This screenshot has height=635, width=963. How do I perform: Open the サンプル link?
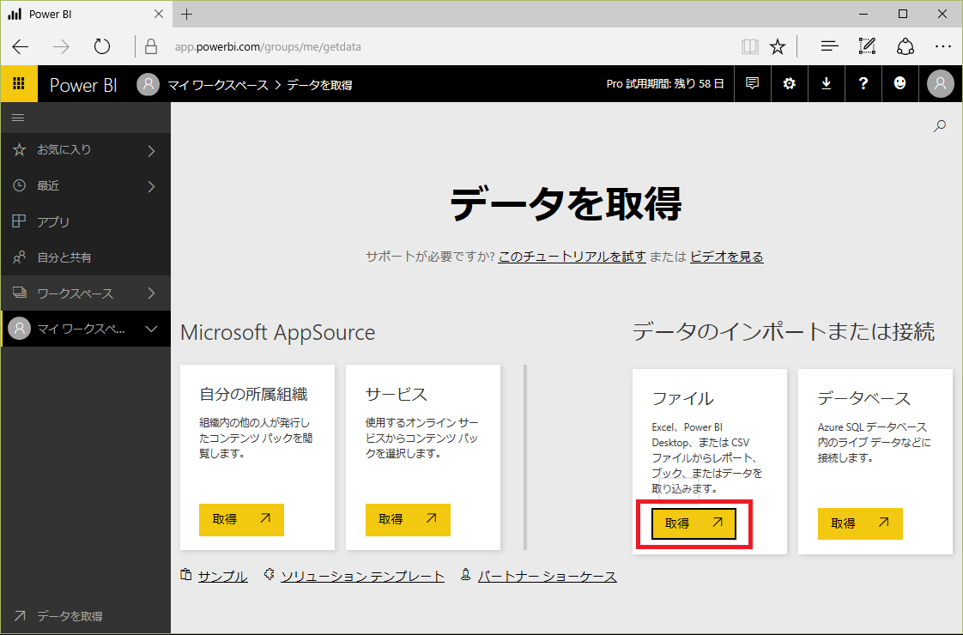pyautogui.click(x=222, y=577)
